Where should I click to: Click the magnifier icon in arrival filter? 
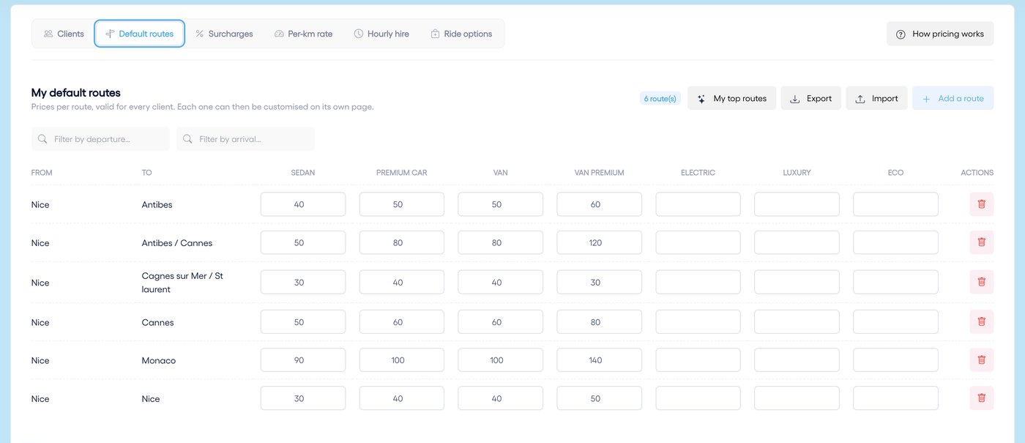click(187, 139)
